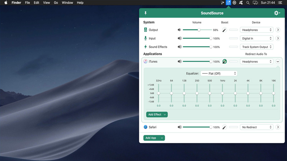Click the 8K equalizer band slider

point(261,93)
